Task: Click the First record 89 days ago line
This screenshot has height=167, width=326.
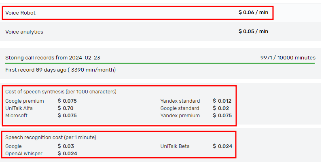Action: [x=60, y=70]
